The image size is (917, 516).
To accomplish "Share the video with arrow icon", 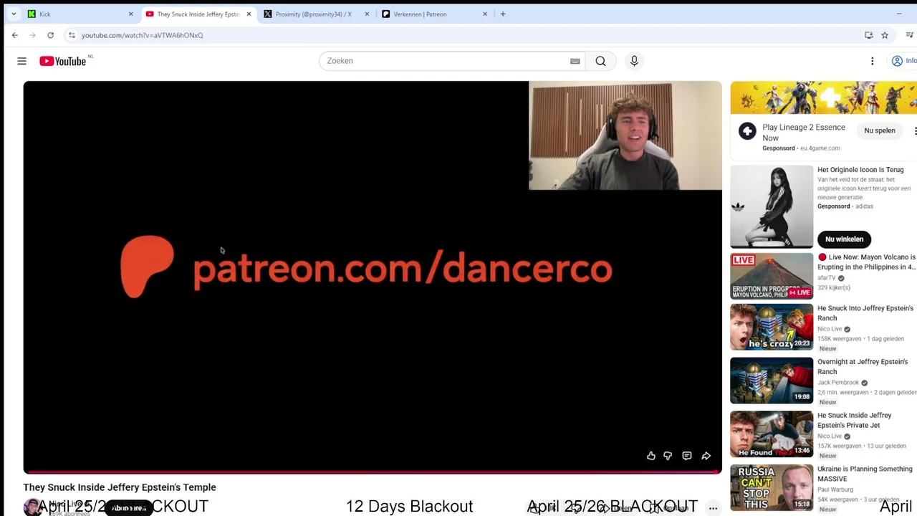I will (x=706, y=456).
